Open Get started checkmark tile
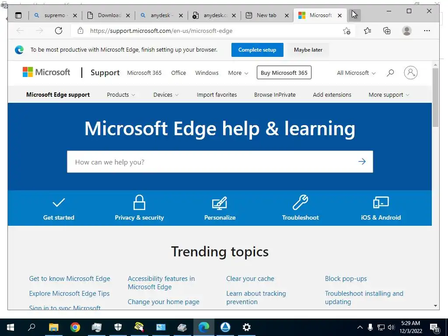Image resolution: width=448 pixels, height=336 pixels. (x=59, y=208)
